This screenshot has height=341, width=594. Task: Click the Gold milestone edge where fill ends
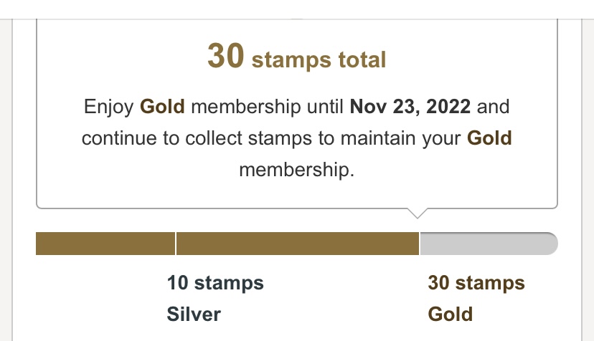tap(419, 244)
